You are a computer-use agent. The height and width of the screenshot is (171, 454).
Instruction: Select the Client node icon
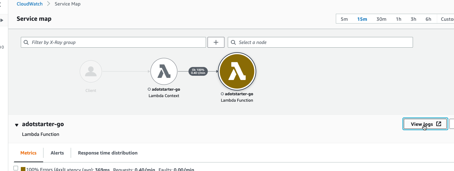coord(91,71)
